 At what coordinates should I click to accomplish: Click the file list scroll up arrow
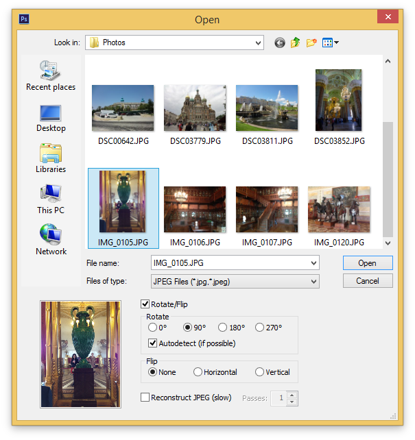388,61
